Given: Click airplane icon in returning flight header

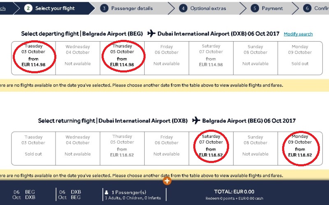Looking at the screenshot, I should [196, 120].
